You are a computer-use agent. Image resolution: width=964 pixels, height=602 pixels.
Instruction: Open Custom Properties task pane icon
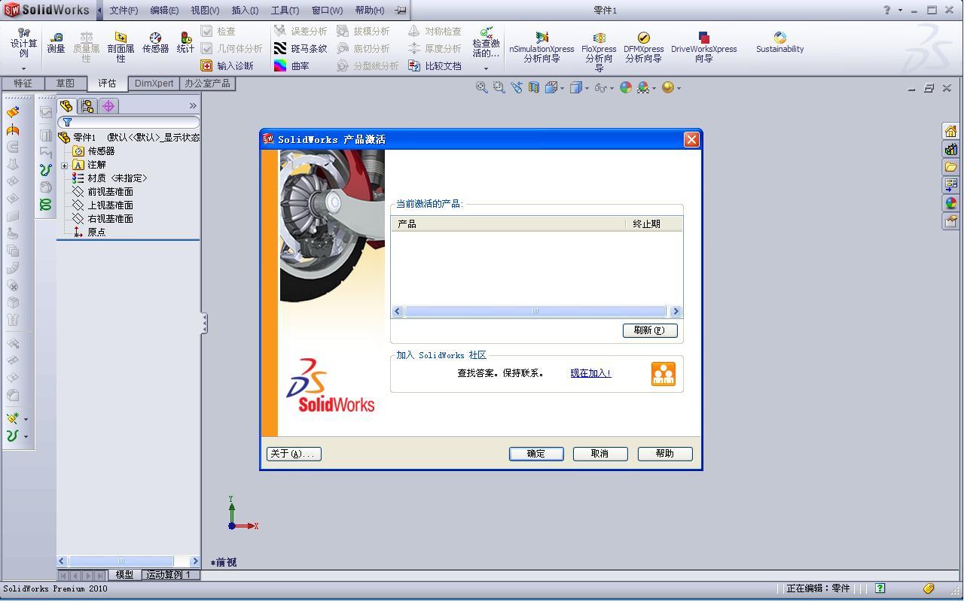[950, 221]
